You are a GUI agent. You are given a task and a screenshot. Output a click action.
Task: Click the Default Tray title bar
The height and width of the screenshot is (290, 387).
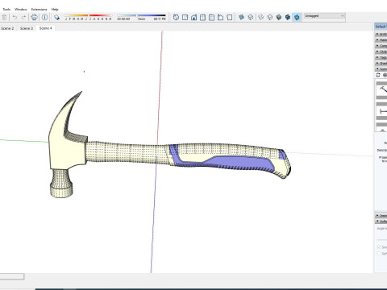click(381, 27)
